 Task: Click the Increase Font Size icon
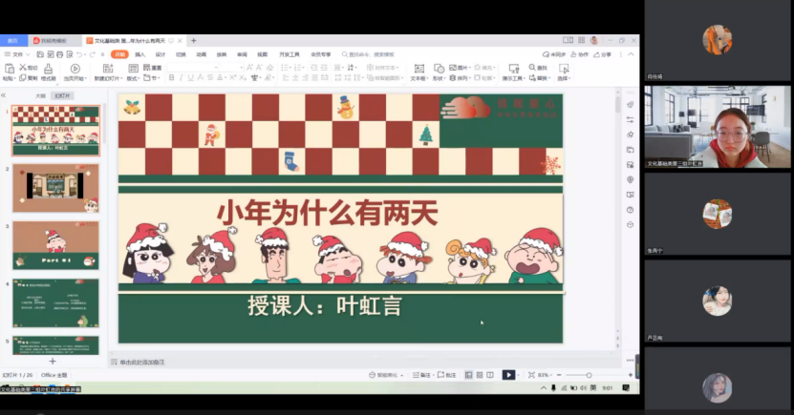[x=249, y=67]
